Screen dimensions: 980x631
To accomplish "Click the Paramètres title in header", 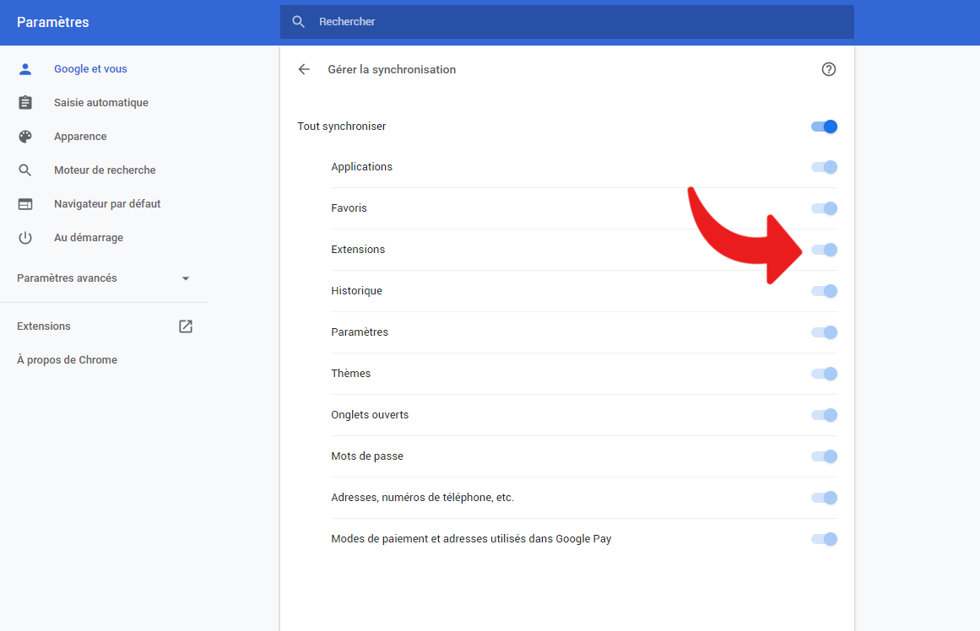I will coord(53,23).
